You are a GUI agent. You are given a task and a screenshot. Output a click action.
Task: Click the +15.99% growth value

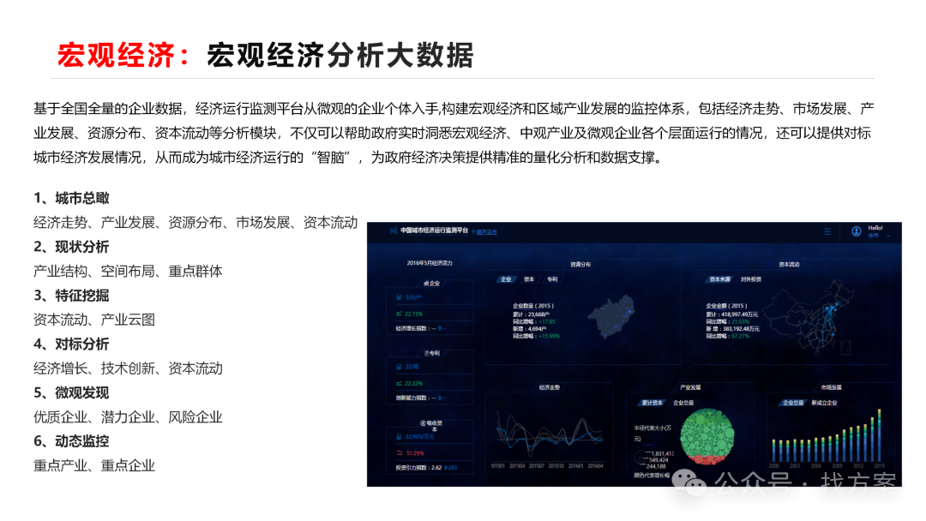pos(550,336)
